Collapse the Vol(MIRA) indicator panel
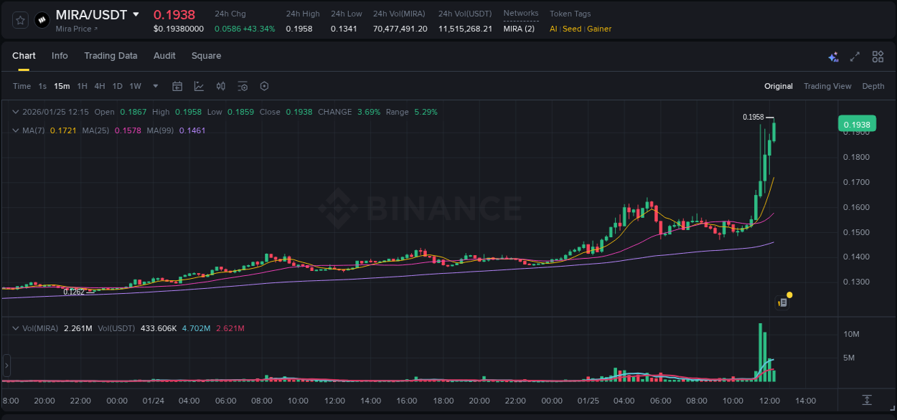The image size is (897, 420). pyautogui.click(x=15, y=328)
